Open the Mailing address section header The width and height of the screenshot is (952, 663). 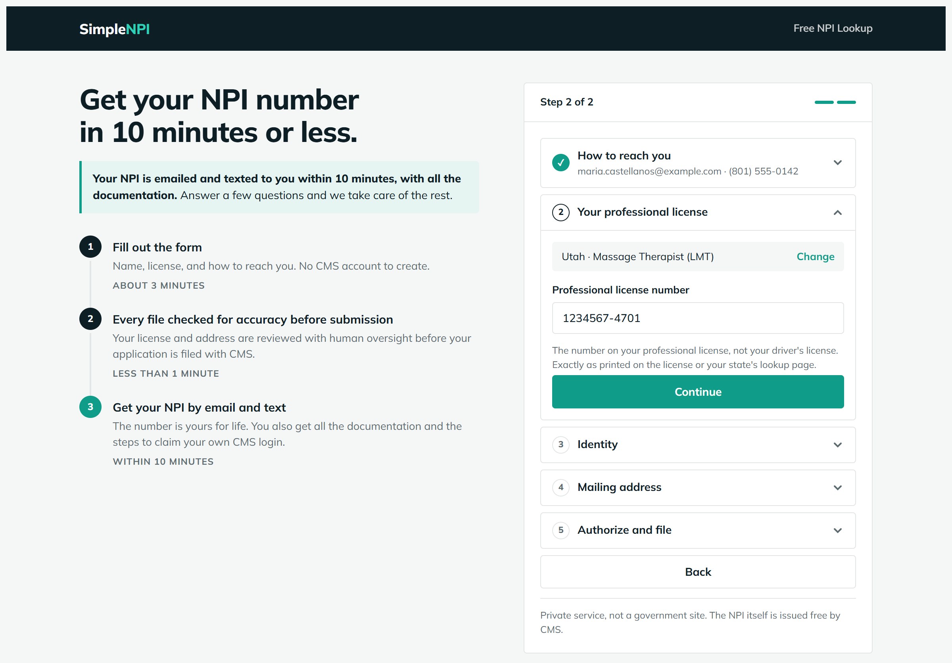698,487
